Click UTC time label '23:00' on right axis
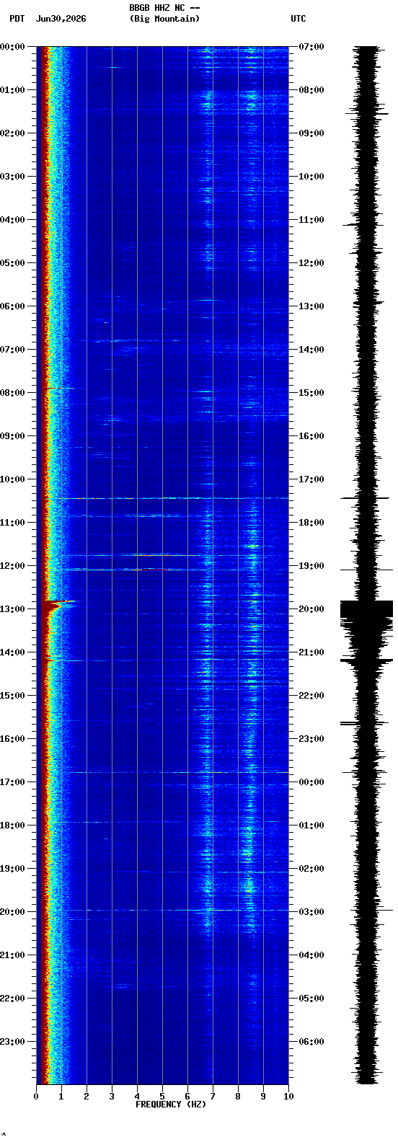This screenshot has width=398, height=1142. (311, 739)
